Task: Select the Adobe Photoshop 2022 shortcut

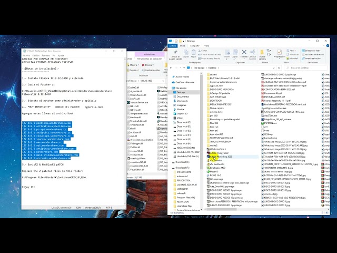Action: click(221, 157)
